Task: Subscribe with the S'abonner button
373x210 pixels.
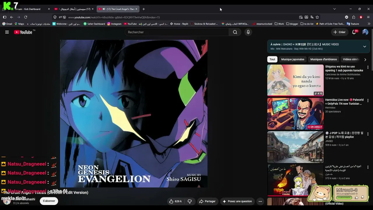Action: [49, 201]
